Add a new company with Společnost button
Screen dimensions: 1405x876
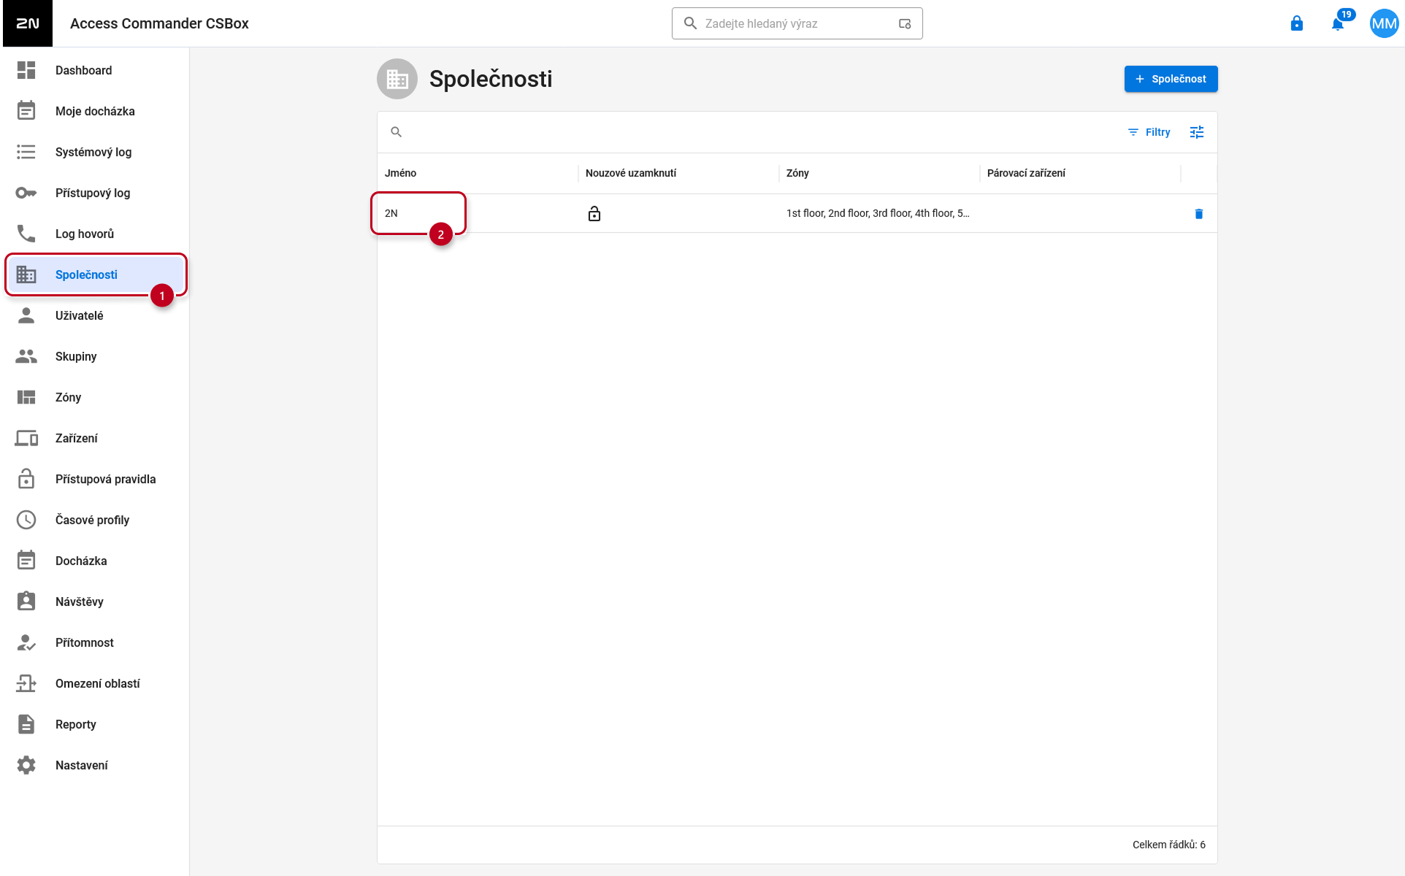[x=1171, y=79]
